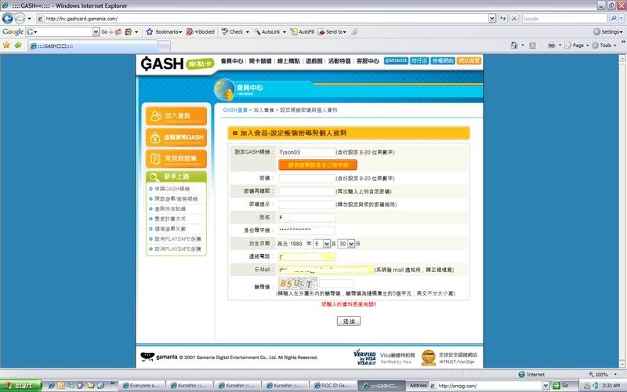Click the Send to toolbar button

coord(332,31)
